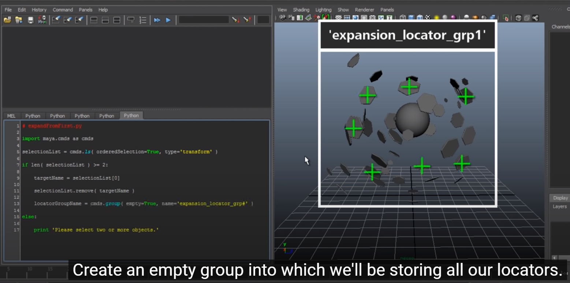
Task: Show only the history pane
Action: coord(94,20)
